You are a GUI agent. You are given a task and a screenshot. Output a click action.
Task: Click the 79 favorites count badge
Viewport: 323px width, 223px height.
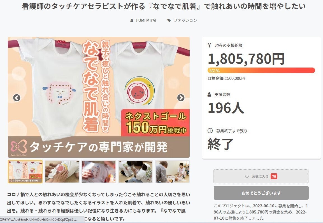click(274, 176)
